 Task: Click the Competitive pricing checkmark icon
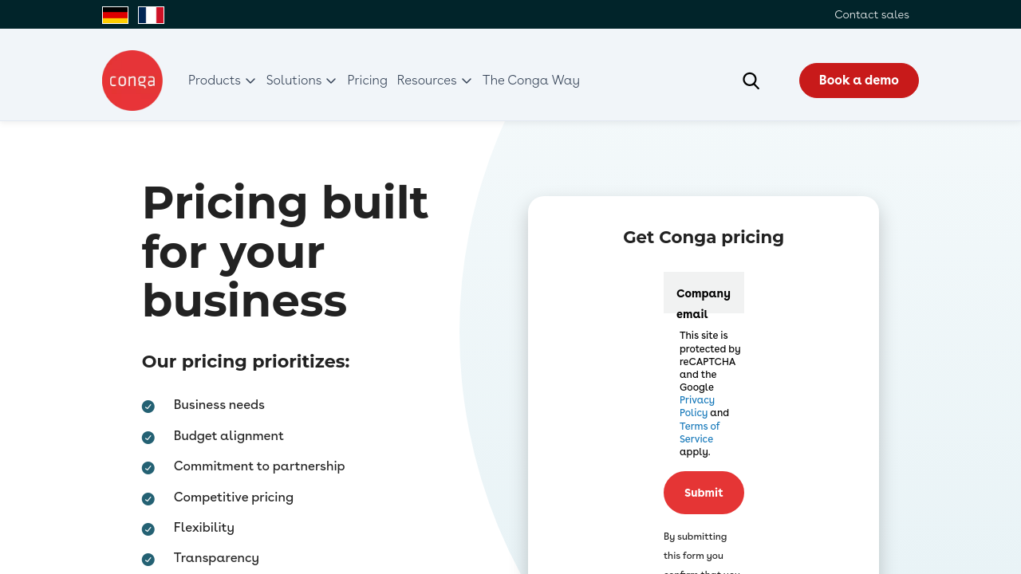coord(148,499)
